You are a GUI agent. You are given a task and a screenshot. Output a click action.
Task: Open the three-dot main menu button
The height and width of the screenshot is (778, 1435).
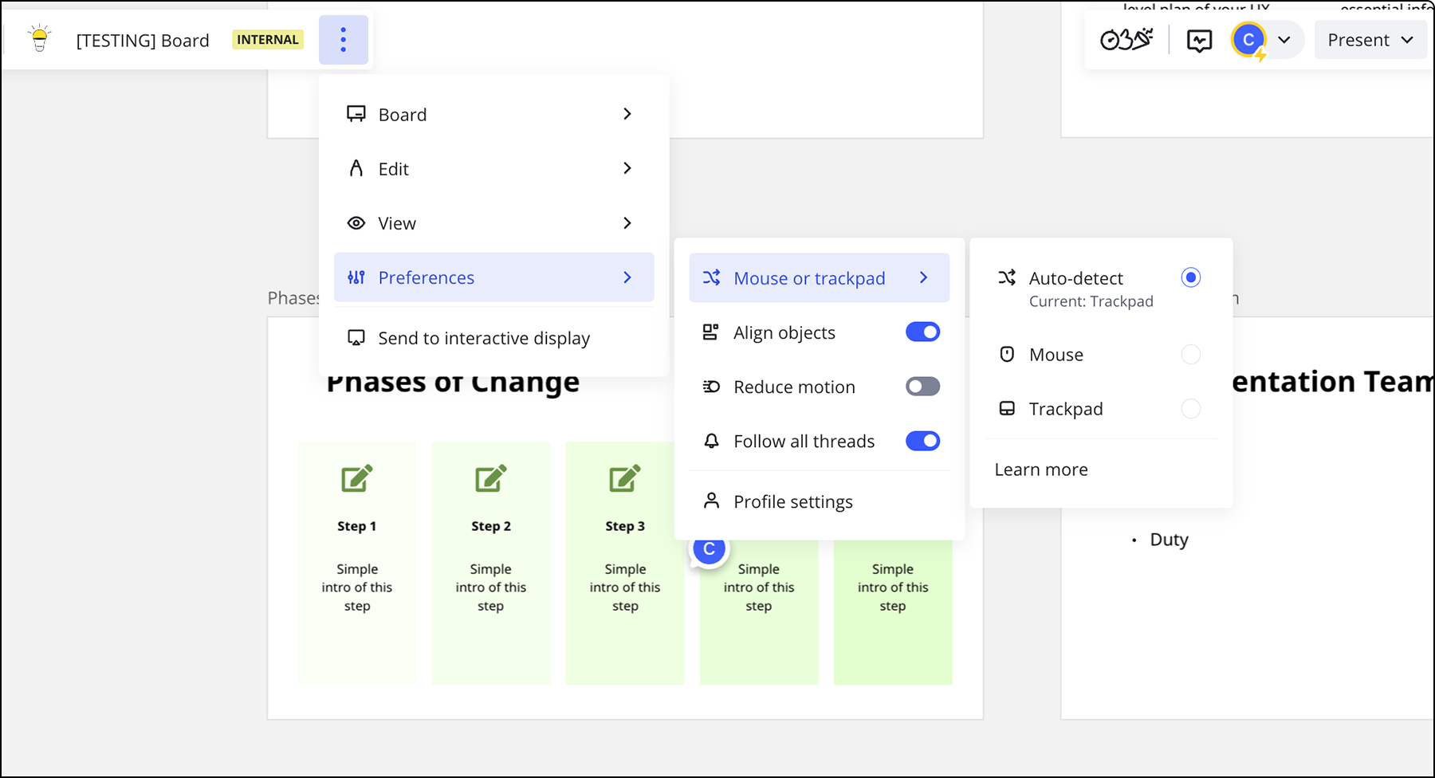(x=344, y=40)
